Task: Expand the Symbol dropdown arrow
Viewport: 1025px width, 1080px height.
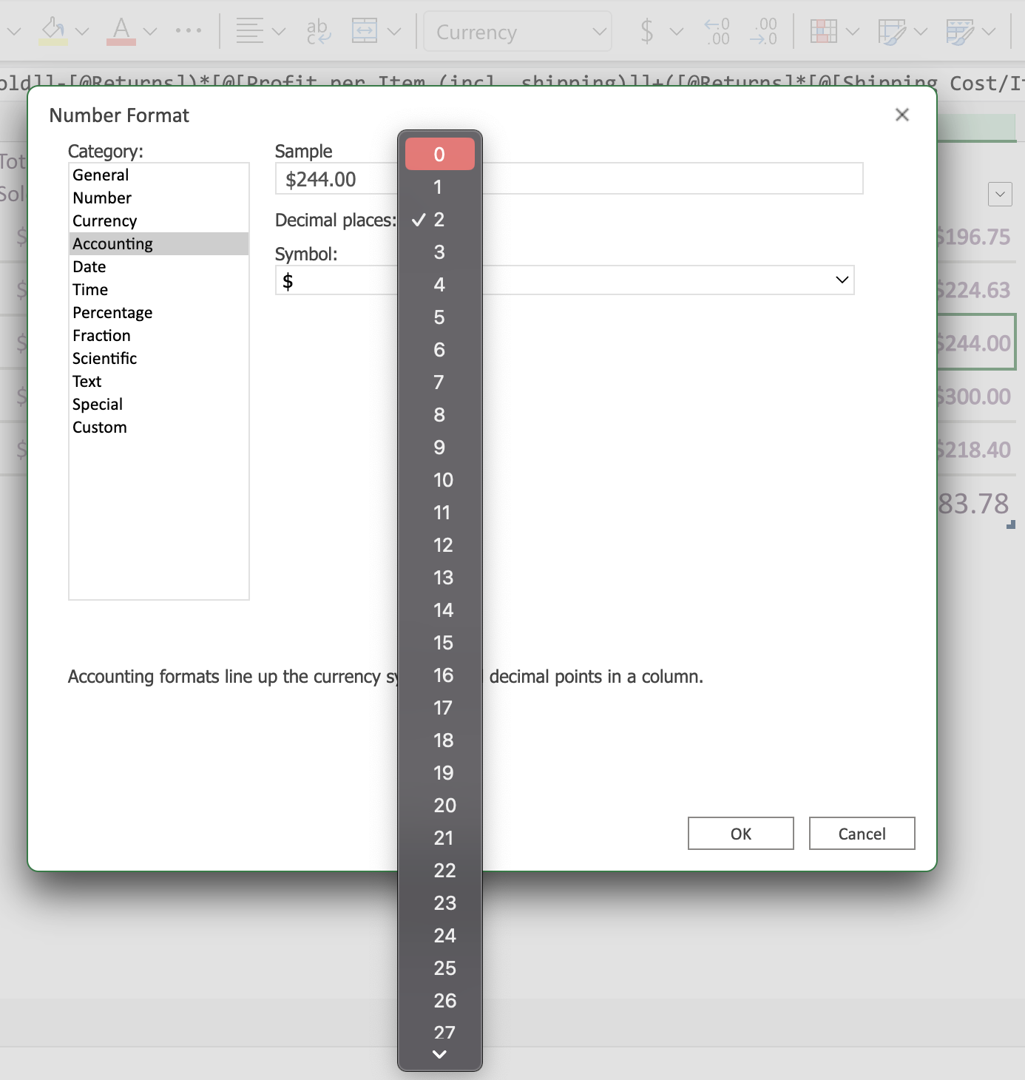Action: tap(841, 280)
